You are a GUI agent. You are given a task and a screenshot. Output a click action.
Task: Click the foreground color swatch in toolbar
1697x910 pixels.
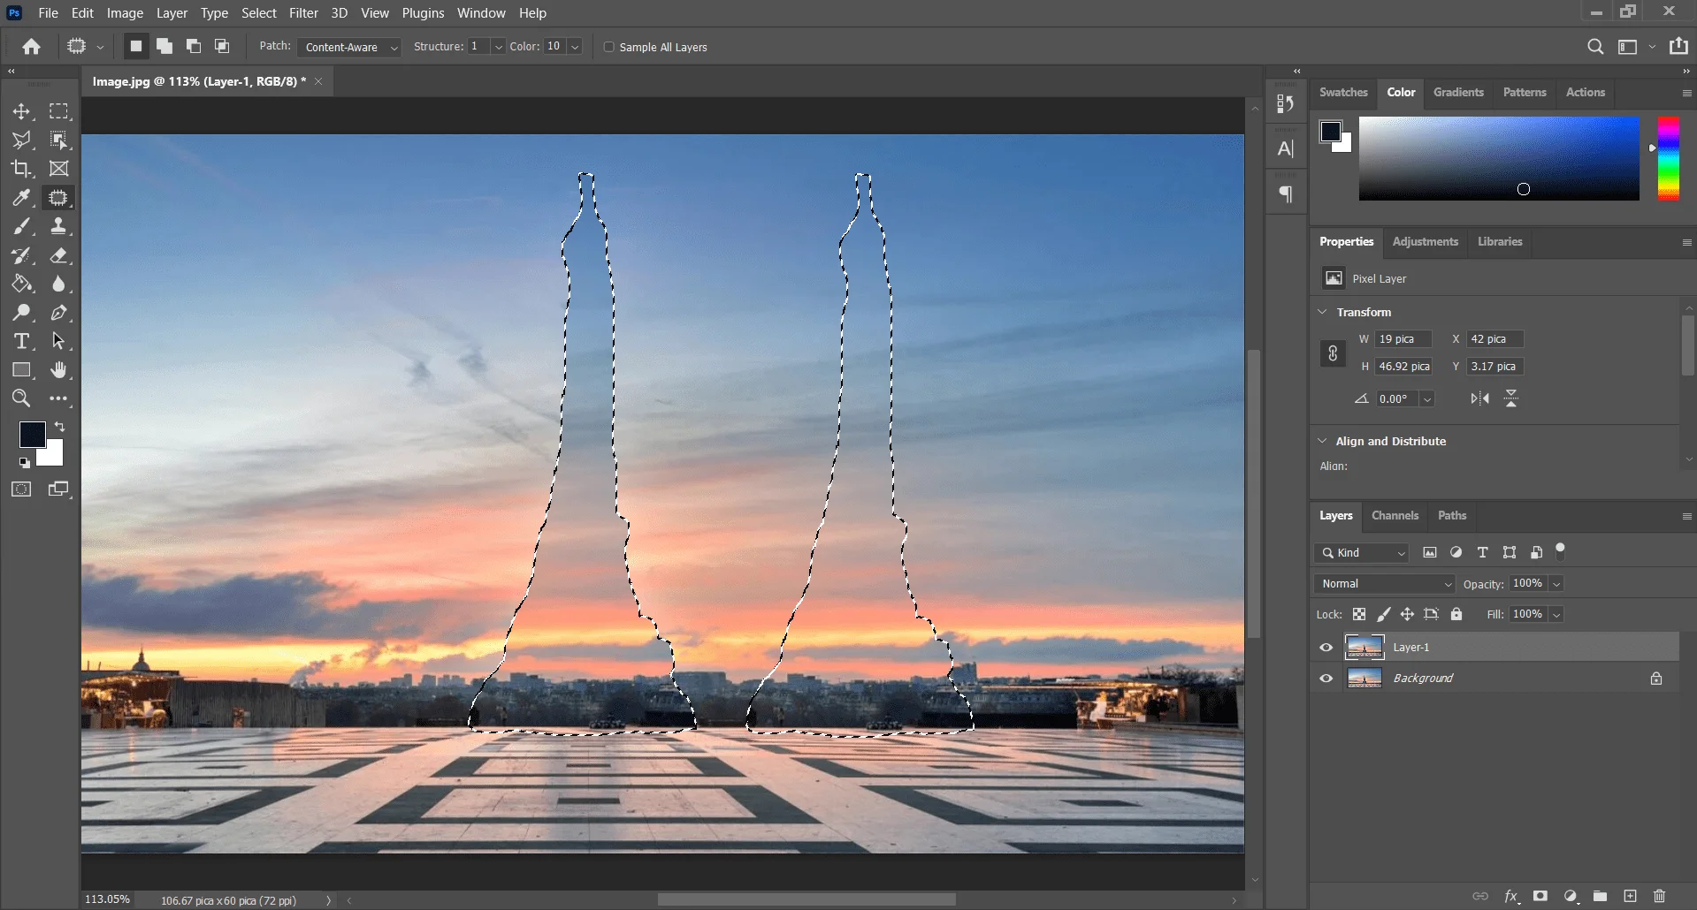31,433
